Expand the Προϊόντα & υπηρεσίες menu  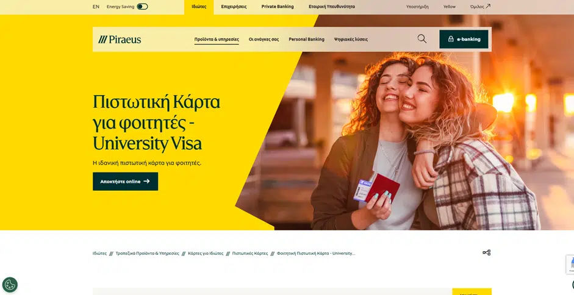point(217,39)
